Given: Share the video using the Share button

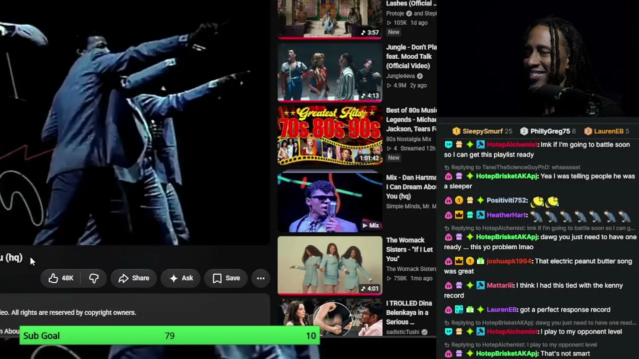Looking at the screenshot, I should point(134,278).
